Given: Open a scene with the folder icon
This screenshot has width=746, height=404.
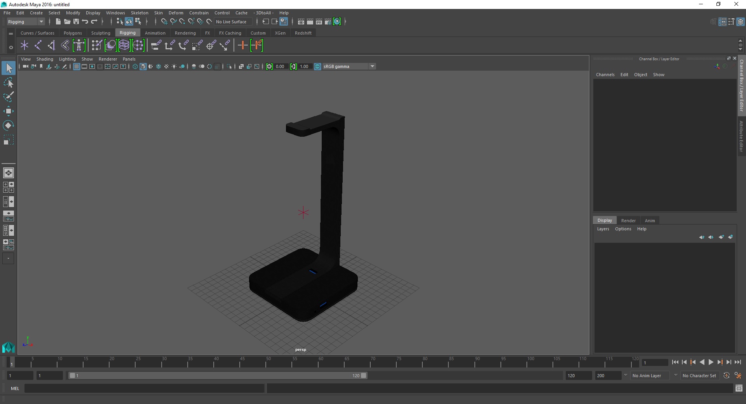Looking at the screenshot, I should tap(67, 22).
